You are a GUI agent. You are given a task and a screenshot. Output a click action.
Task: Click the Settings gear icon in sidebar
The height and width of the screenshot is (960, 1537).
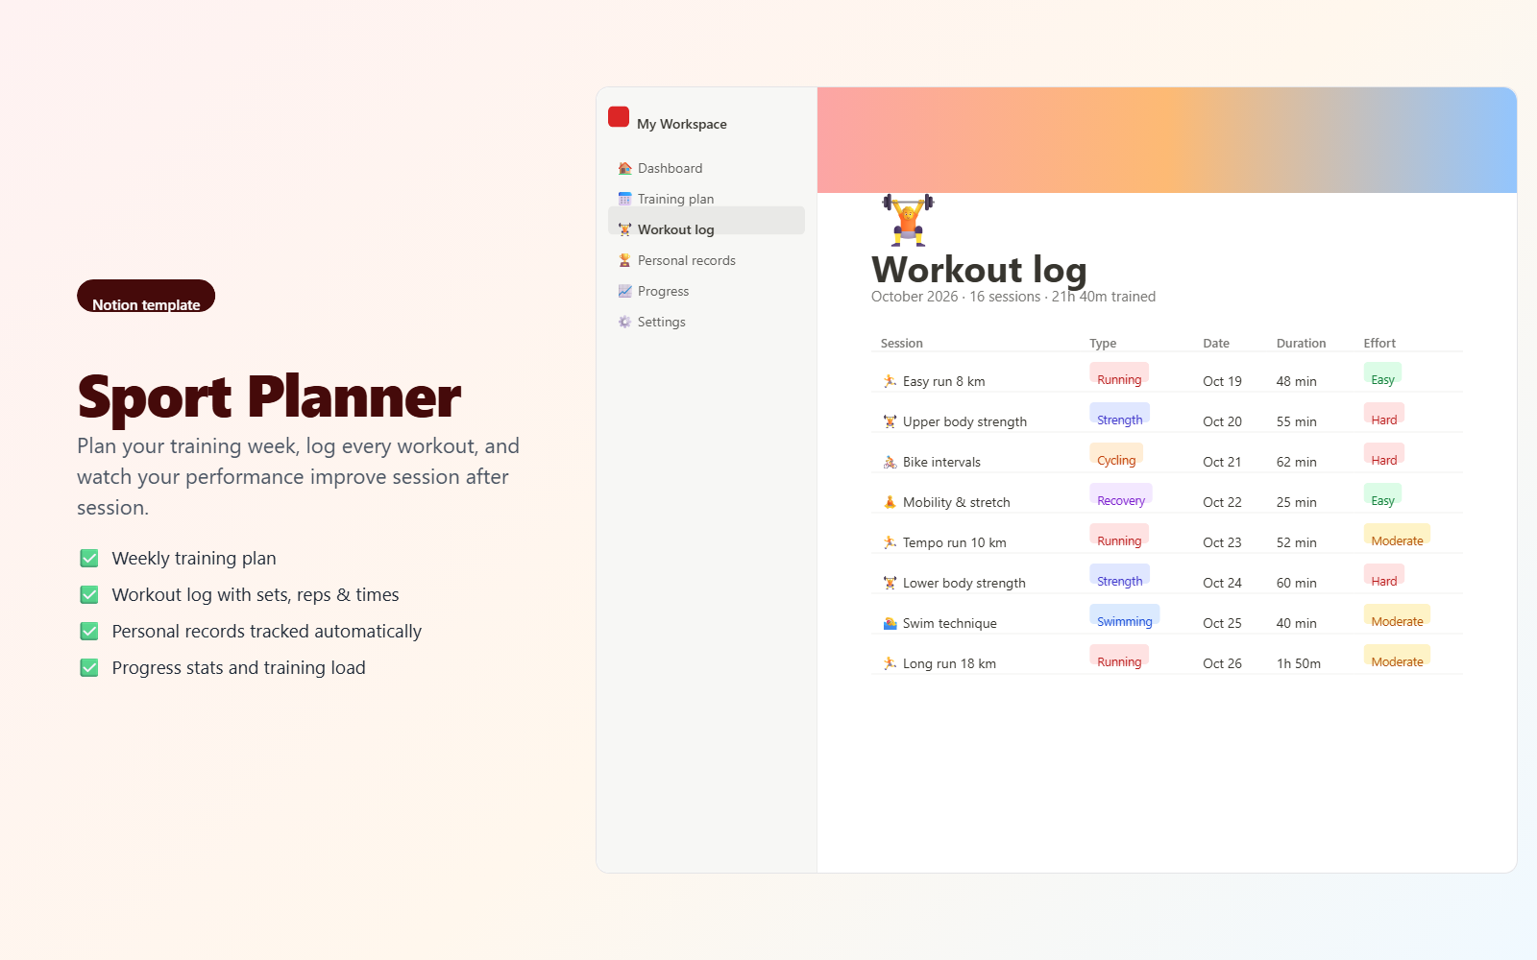point(624,322)
